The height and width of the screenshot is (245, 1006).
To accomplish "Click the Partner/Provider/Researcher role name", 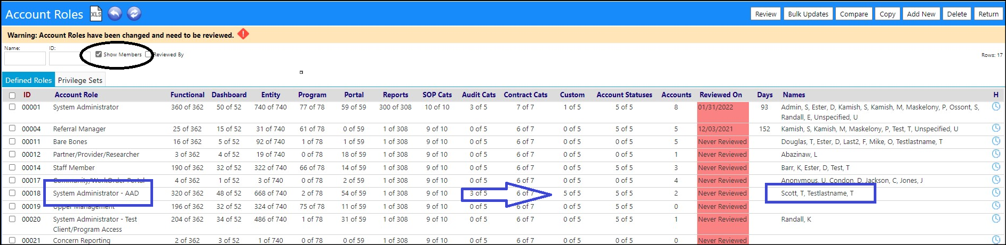I will 96,154.
